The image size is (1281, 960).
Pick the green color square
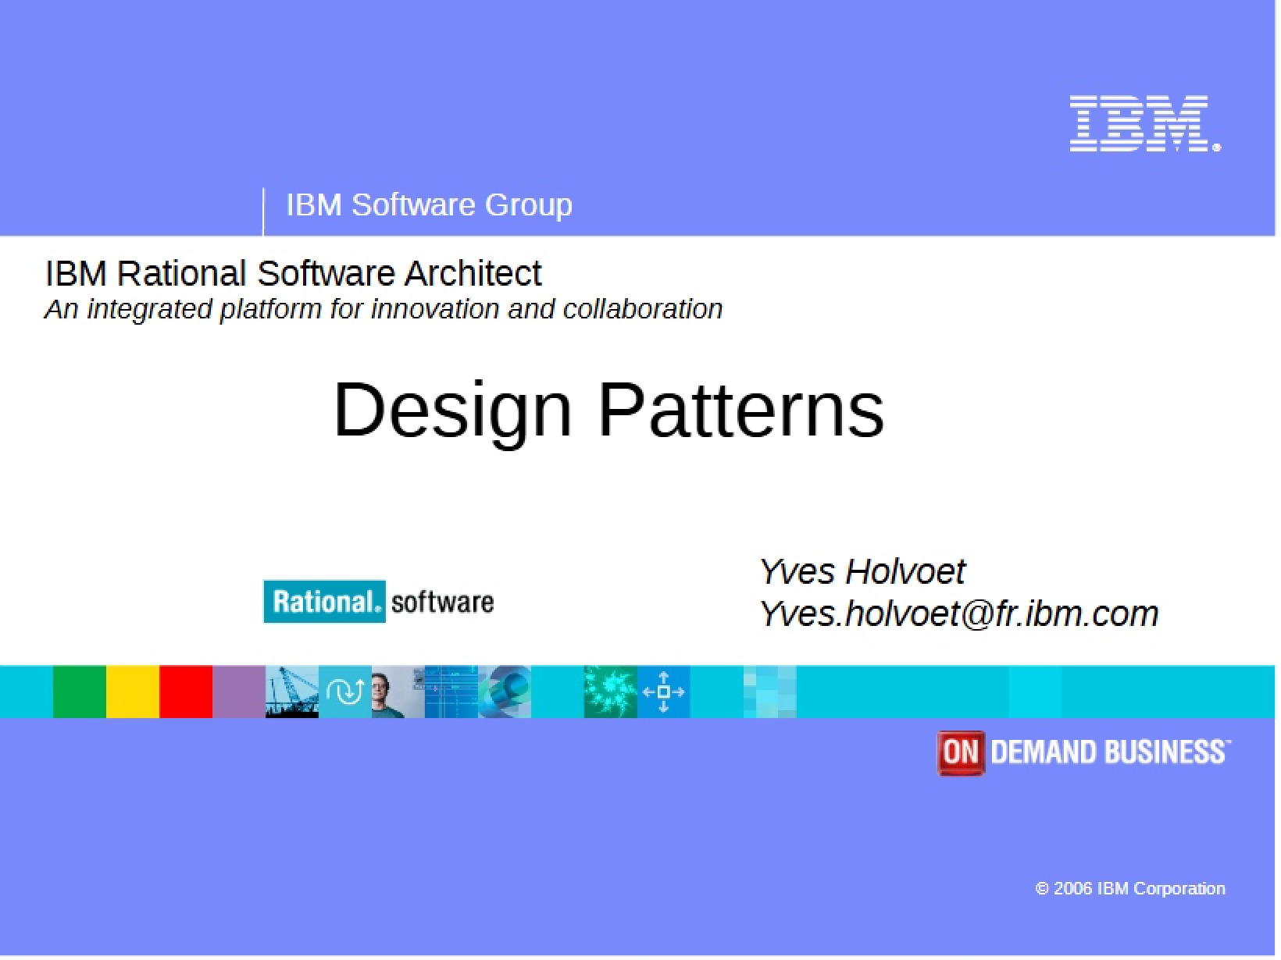[x=80, y=692]
